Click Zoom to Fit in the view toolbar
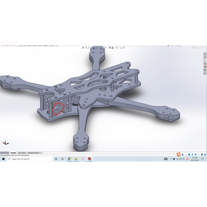 [x=83, y=48]
